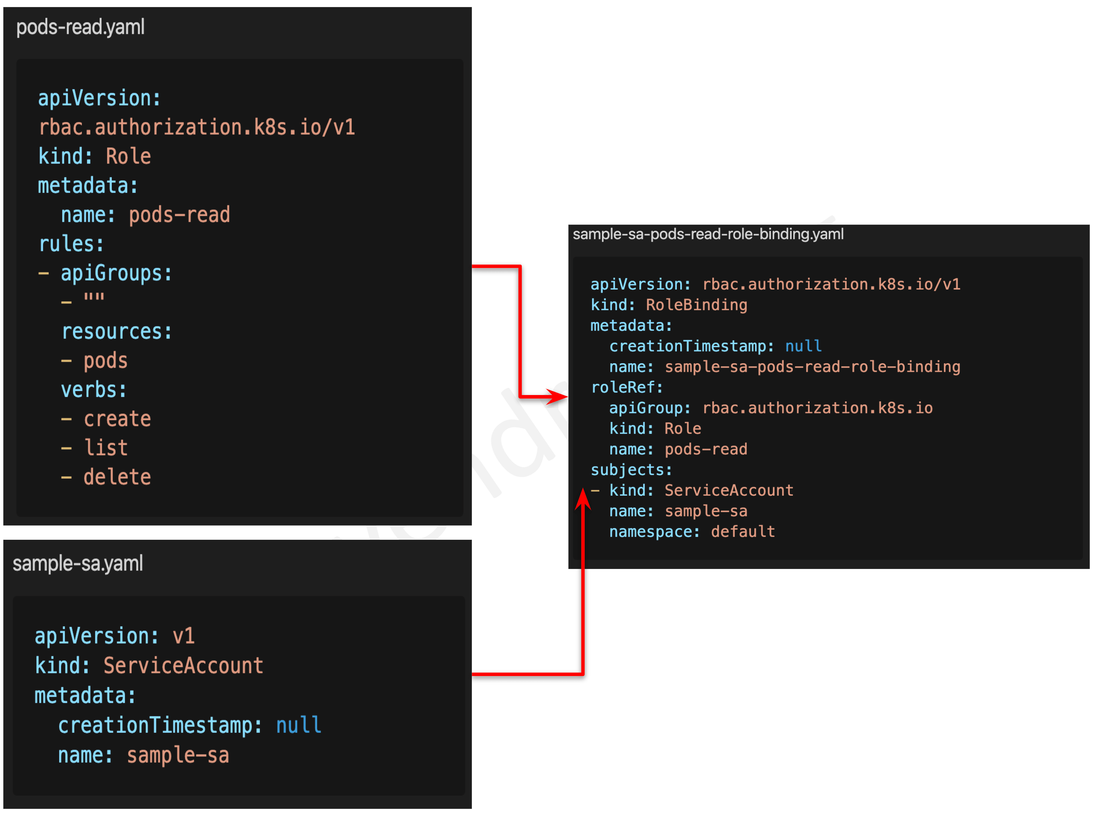
Task: Click 'roleRef:' key in role binding
Action: [x=627, y=388]
